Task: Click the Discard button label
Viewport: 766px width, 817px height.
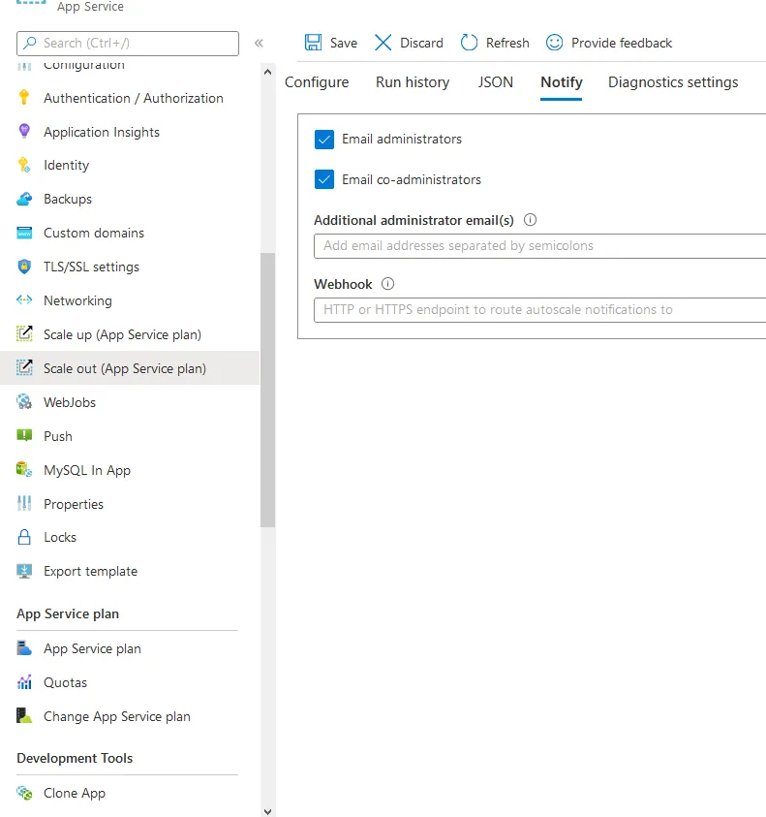Action: click(x=421, y=43)
